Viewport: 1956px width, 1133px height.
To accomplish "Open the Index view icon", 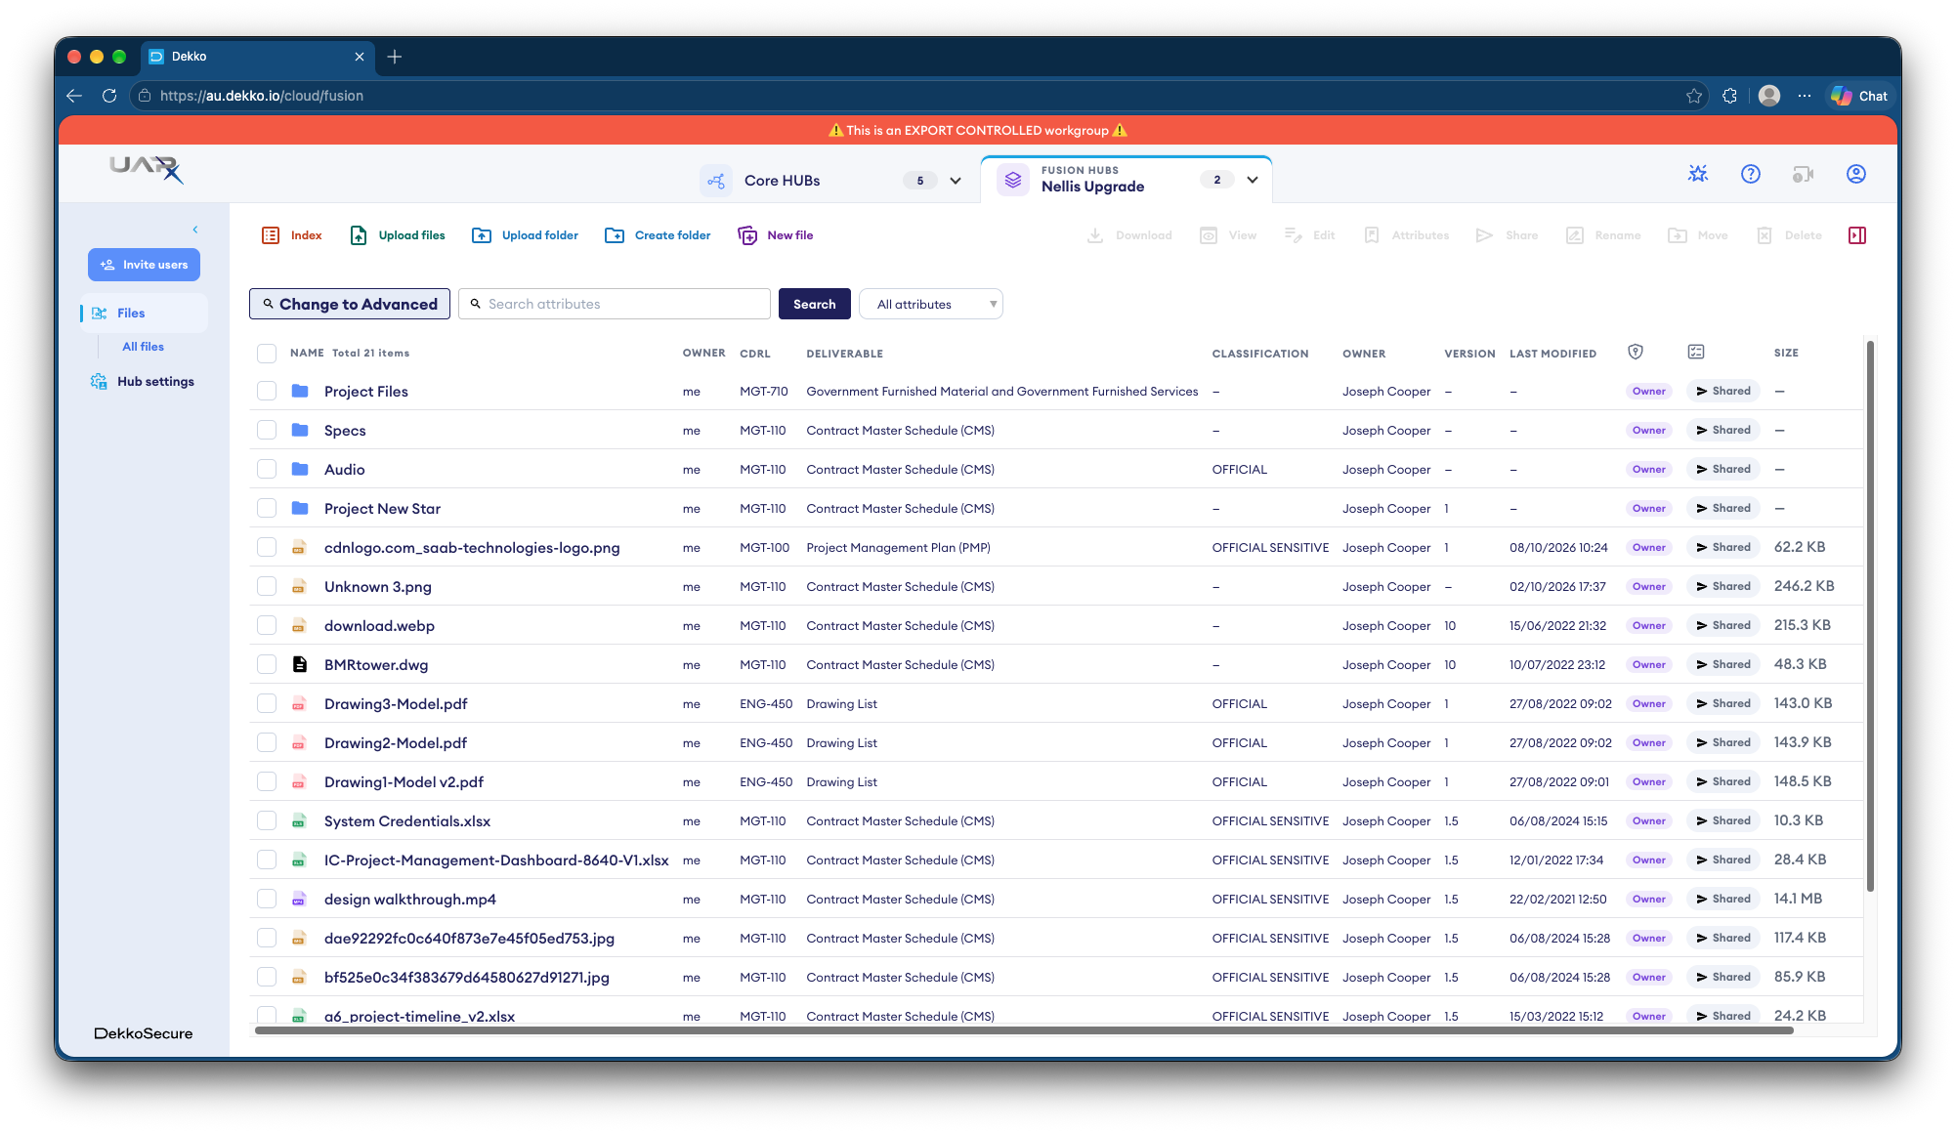I will tap(271, 235).
